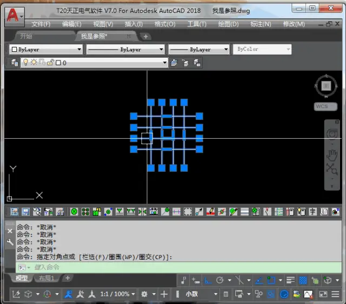
Task: Click the Pan hand icon in navigation bar
Action: (331, 155)
